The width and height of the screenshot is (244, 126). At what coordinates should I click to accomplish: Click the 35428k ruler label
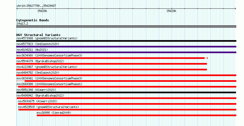[x=42, y=11]
